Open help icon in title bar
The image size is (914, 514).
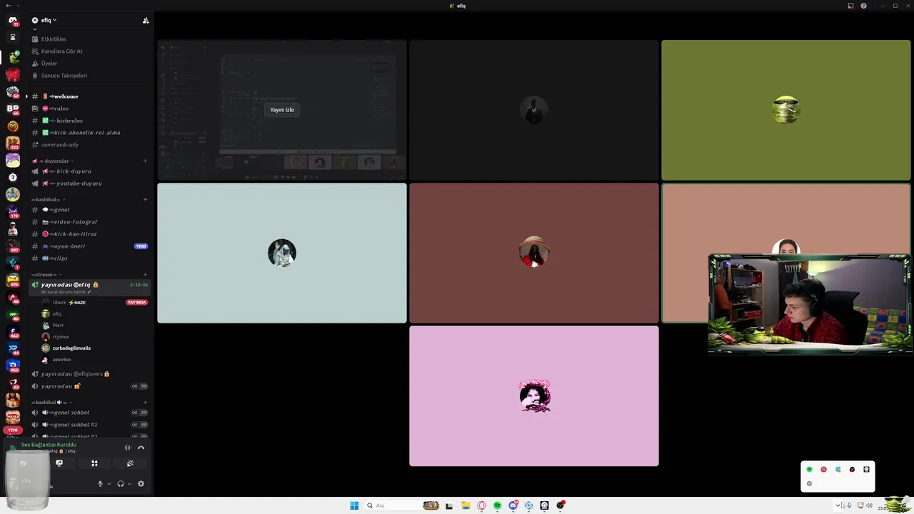pos(863,6)
